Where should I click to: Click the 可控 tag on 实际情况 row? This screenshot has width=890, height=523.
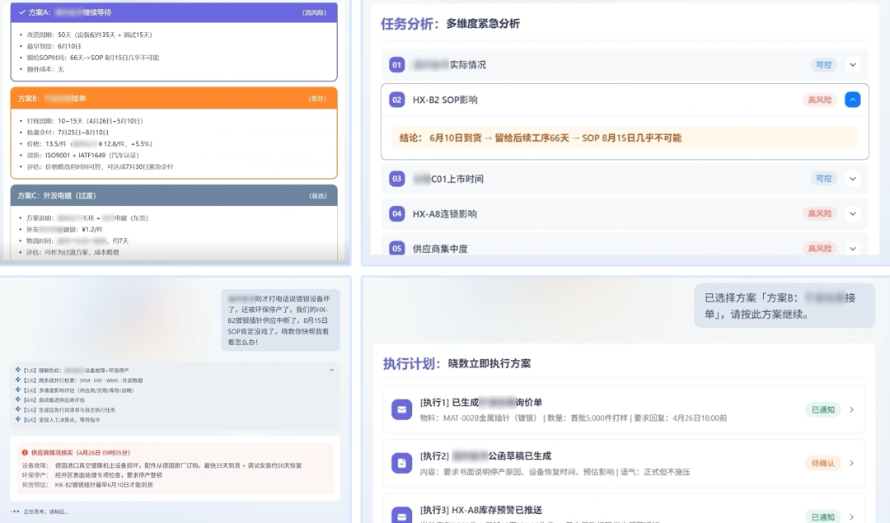coord(823,65)
